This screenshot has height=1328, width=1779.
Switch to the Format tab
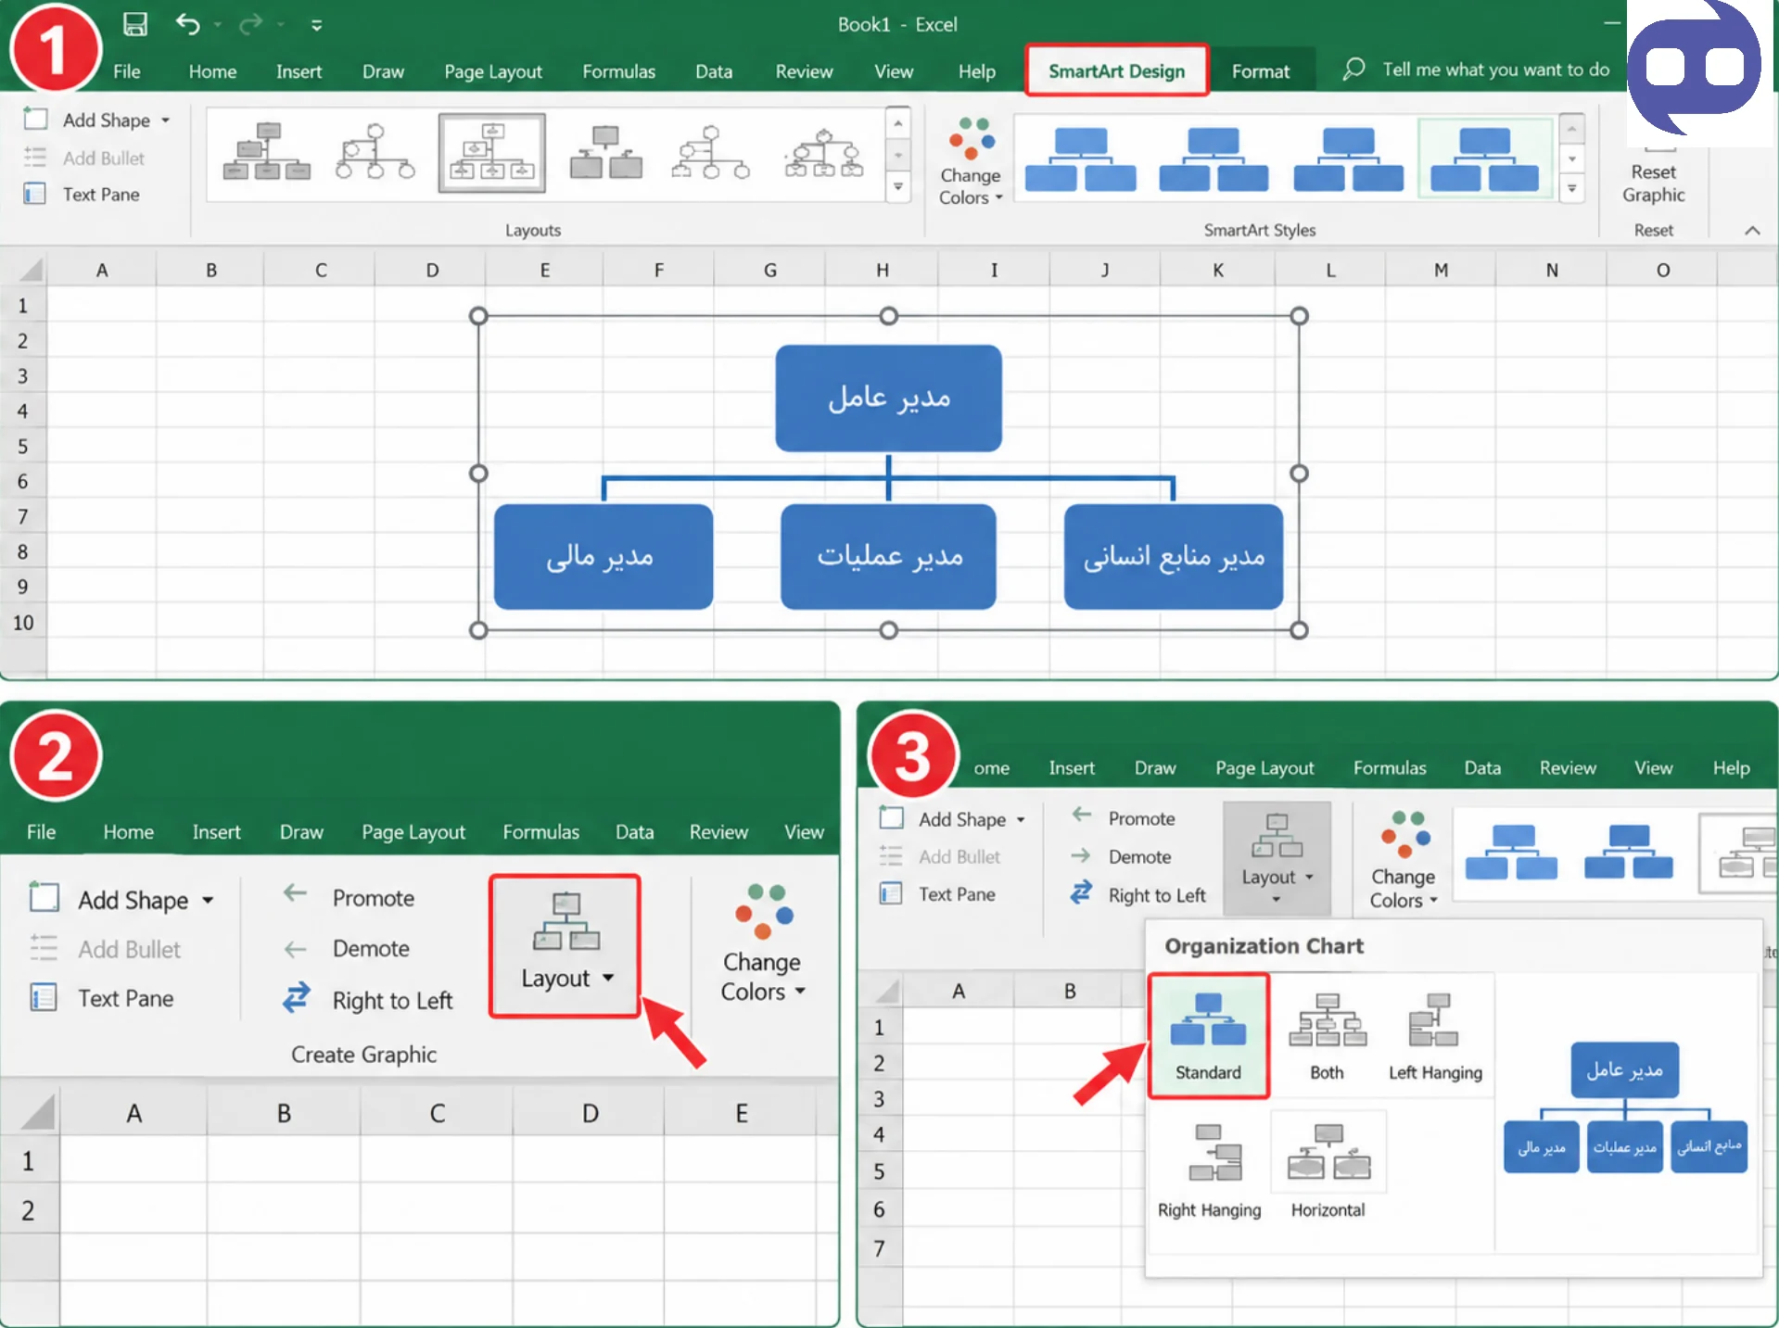pos(1260,71)
